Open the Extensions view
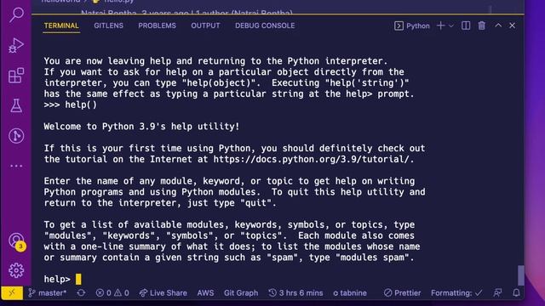Image resolution: width=545 pixels, height=306 pixels. coord(16,76)
